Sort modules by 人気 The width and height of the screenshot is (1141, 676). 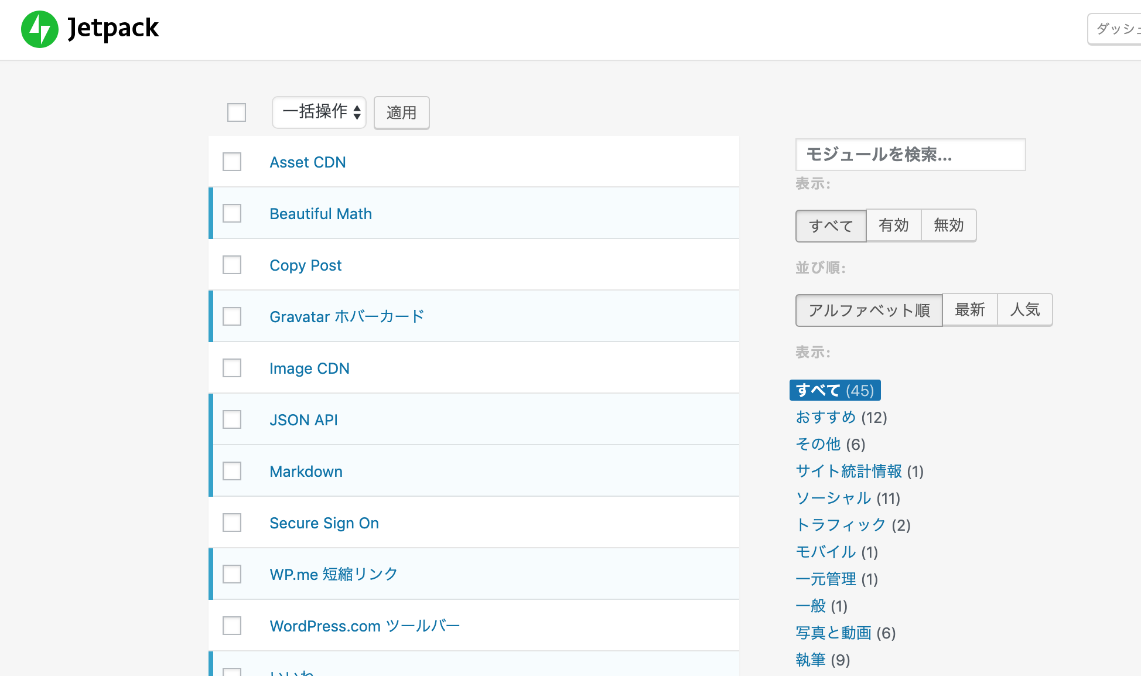1025,310
